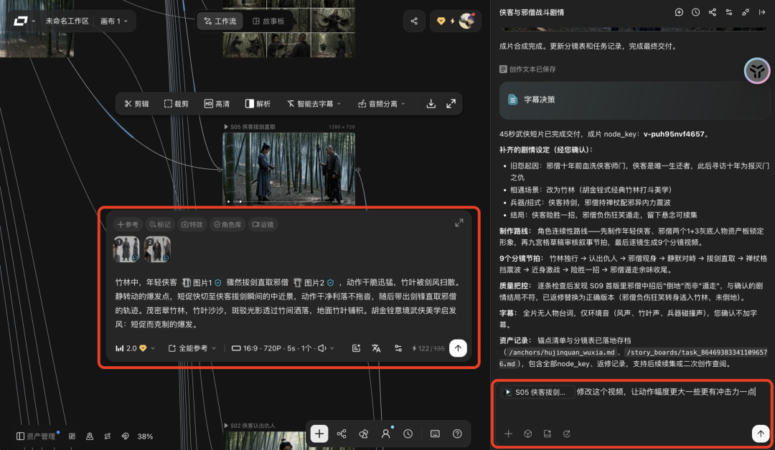Viewport: 775px width, 450px height.
Task: Click the 未命名工作区 workspace name
Action: [67, 21]
